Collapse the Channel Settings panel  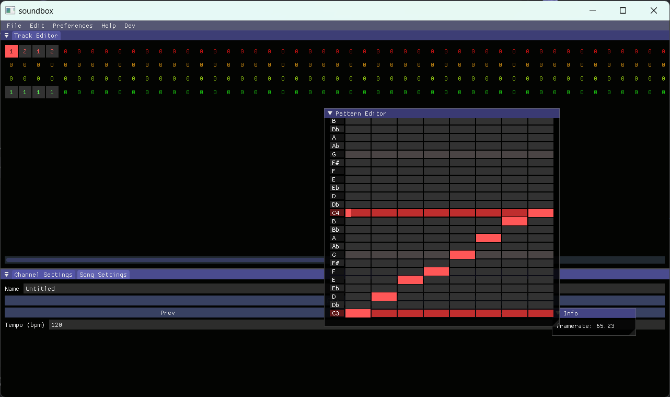pos(6,274)
